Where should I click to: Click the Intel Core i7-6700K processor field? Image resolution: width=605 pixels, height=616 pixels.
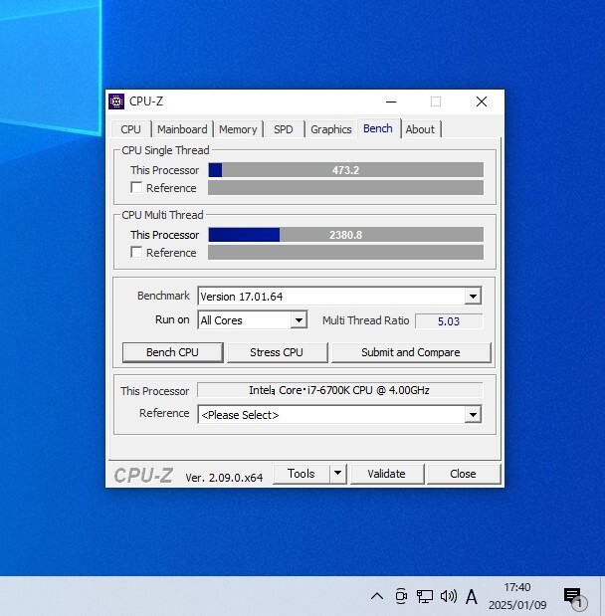point(339,390)
